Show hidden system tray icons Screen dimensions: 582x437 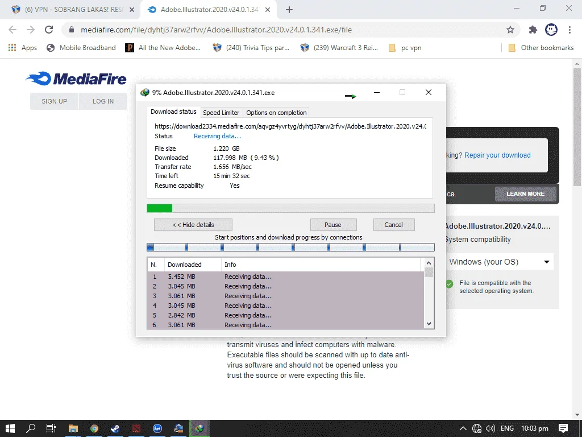click(463, 428)
